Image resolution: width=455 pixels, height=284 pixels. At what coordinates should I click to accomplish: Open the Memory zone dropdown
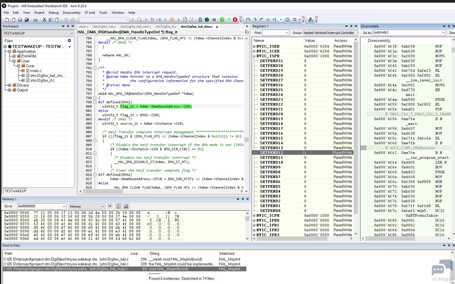[87, 206]
